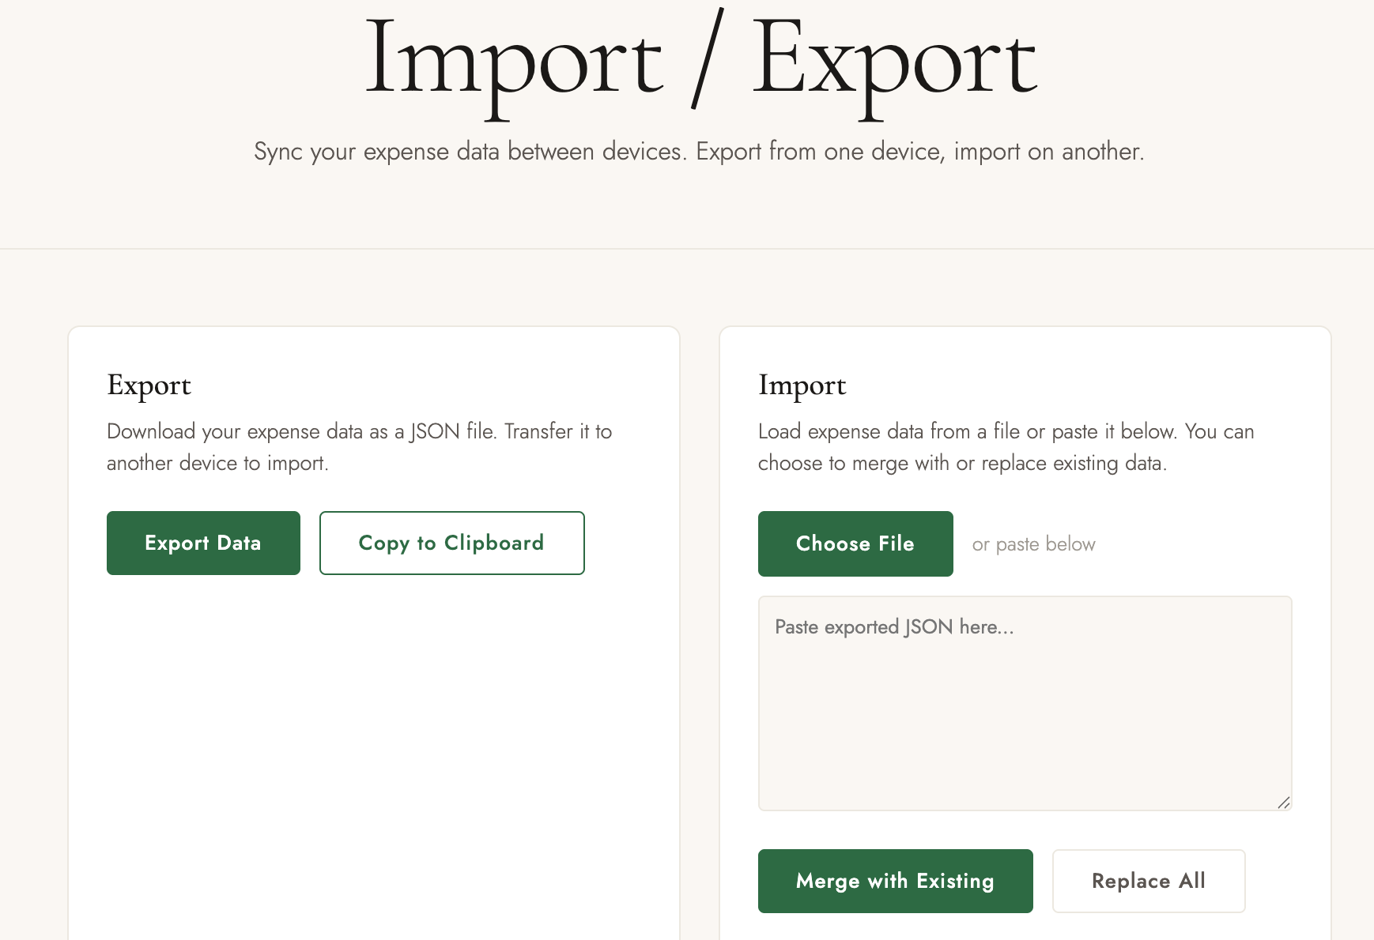Click the Export Data button

coord(203,543)
